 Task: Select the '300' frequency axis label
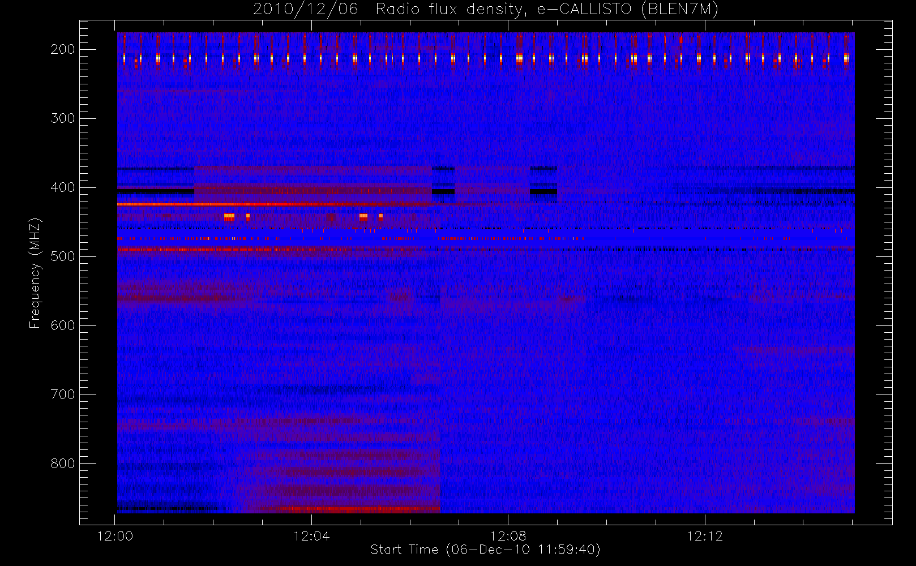point(63,118)
